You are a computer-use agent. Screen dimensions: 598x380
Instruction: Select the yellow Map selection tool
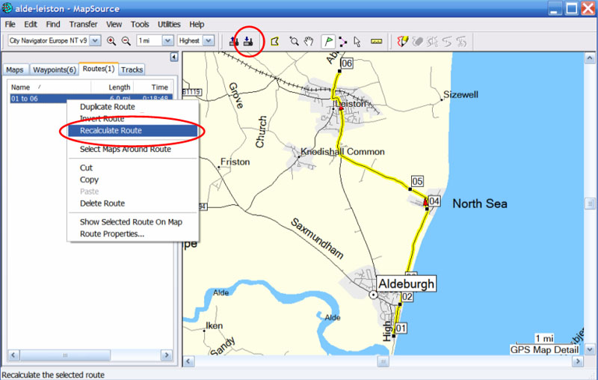274,41
